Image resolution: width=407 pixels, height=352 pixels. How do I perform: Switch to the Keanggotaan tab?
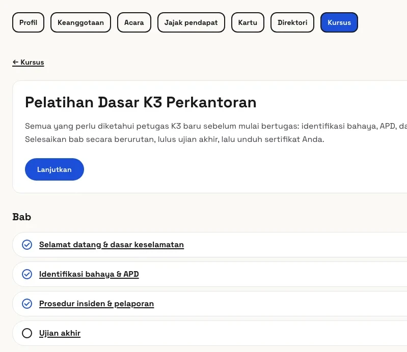(x=80, y=22)
